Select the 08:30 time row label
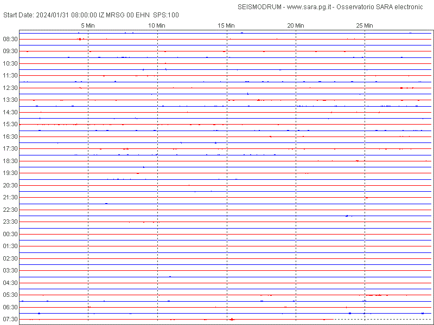The image size is (434, 325). pyautogui.click(x=10, y=39)
